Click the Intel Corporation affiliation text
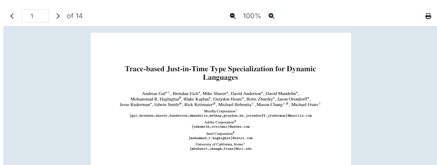Viewport: 437px width, 165px height. click(219, 134)
